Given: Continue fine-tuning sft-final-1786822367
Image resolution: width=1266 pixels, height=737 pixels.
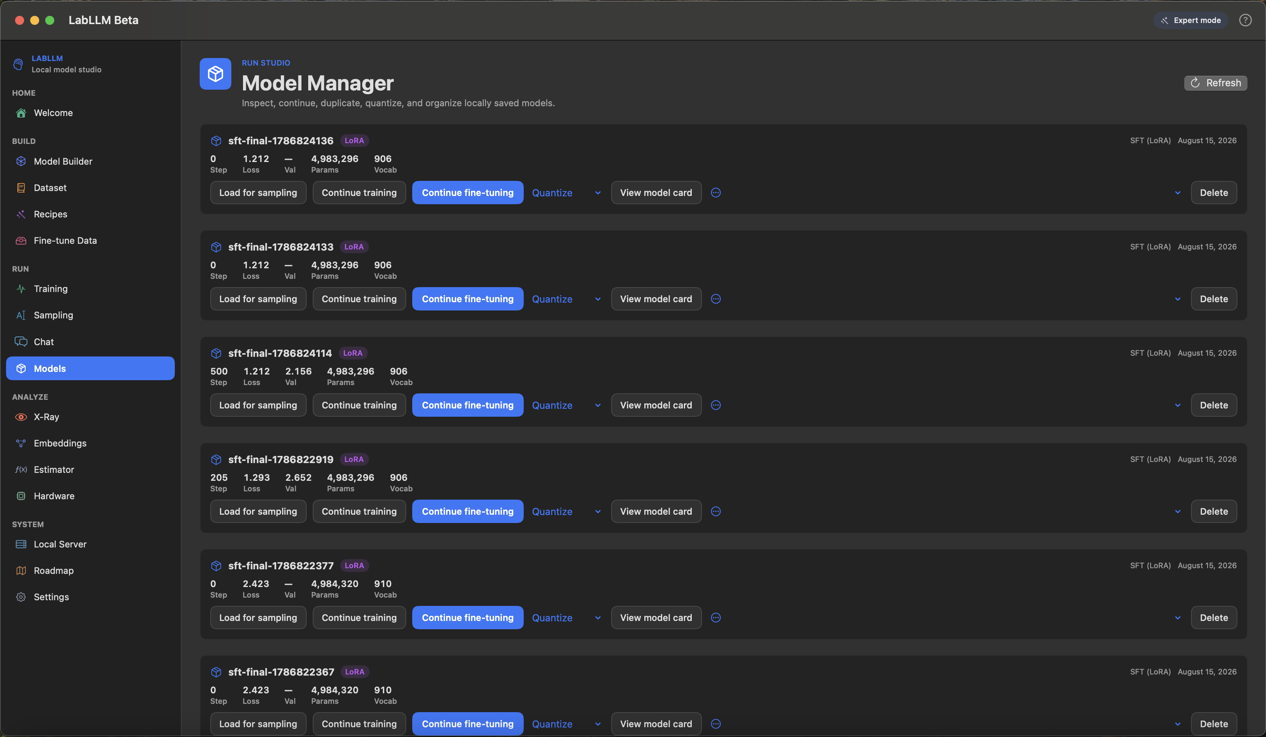Looking at the screenshot, I should [x=468, y=724].
